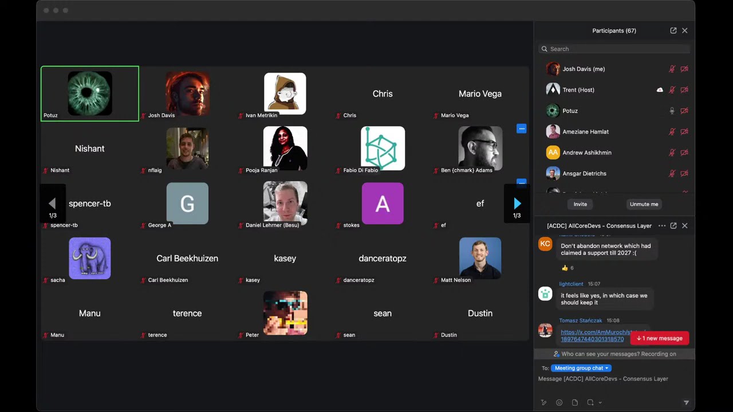Close the AllCoreDevs chat panel
The height and width of the screenshot is (412, 733).
pos(685,225)
